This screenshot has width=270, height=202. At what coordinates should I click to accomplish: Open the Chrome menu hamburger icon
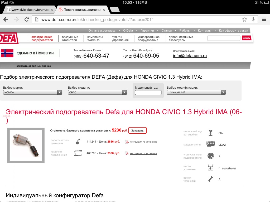[264, 19]
